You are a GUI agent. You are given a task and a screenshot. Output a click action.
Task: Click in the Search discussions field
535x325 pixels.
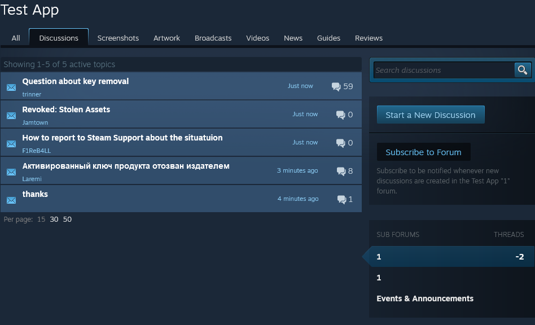pyautogui.click(x=444, y=70)
